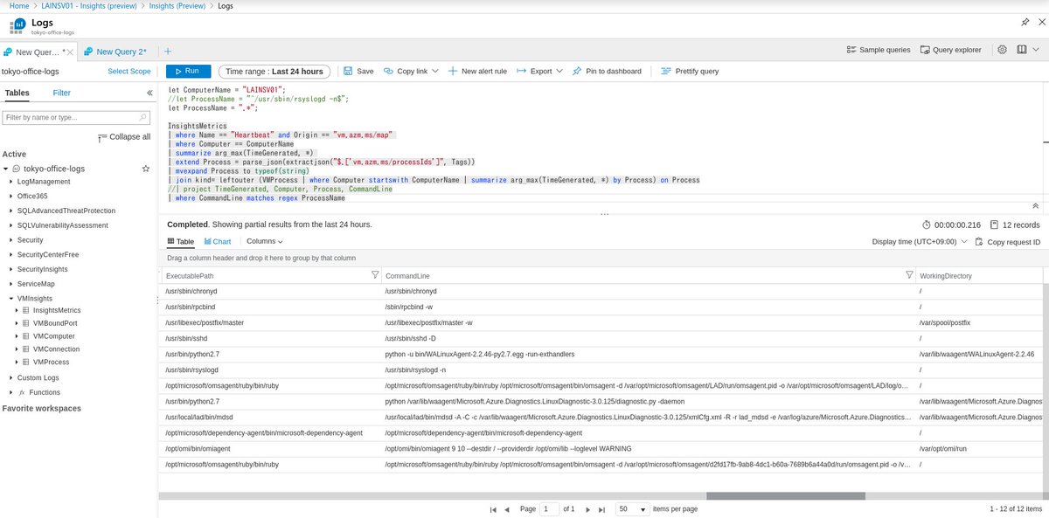
Task: Expand the SecurityCenterFree category
Action: coord(10,254)
